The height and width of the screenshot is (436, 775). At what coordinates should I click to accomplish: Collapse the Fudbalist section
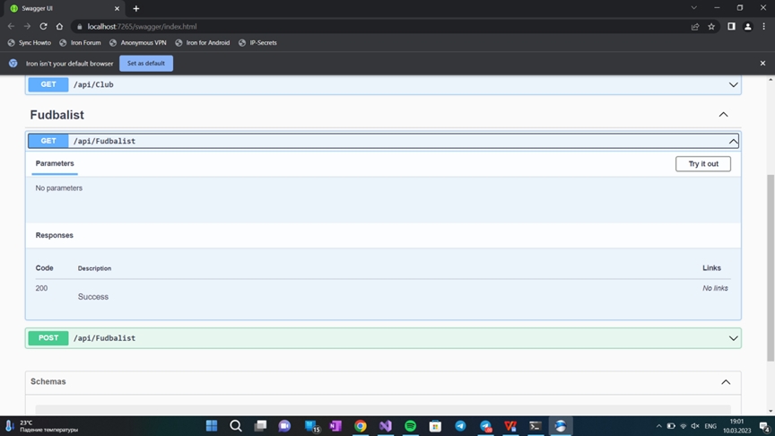[723, 115]
